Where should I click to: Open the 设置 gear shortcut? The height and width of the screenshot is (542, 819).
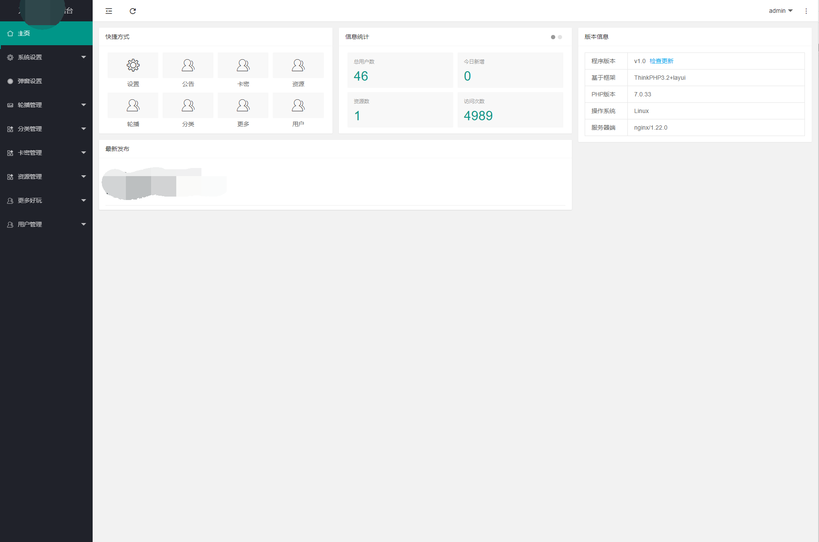(x=133, y=65)
